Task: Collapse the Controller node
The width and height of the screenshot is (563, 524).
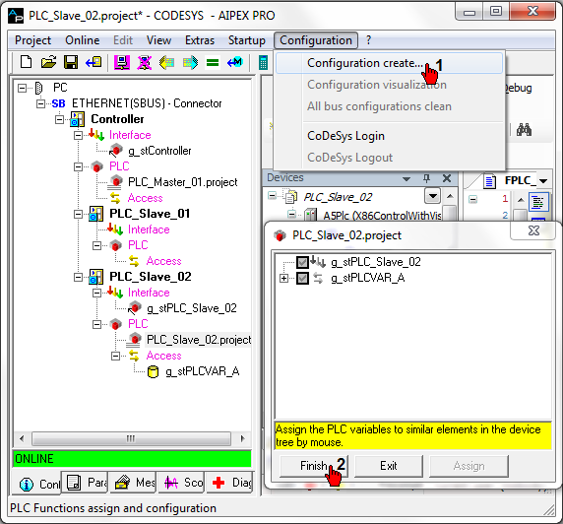Action: (59, 119)
